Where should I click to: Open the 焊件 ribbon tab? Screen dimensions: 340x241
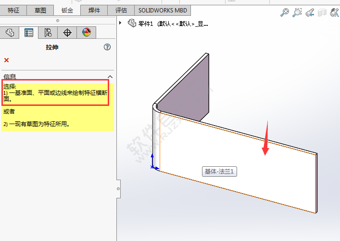point(94,10)
